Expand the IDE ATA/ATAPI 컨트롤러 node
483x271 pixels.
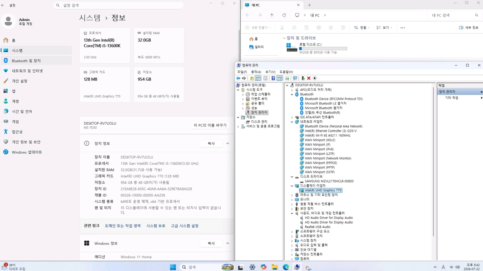pyautogui.click(x=292, y=117)
